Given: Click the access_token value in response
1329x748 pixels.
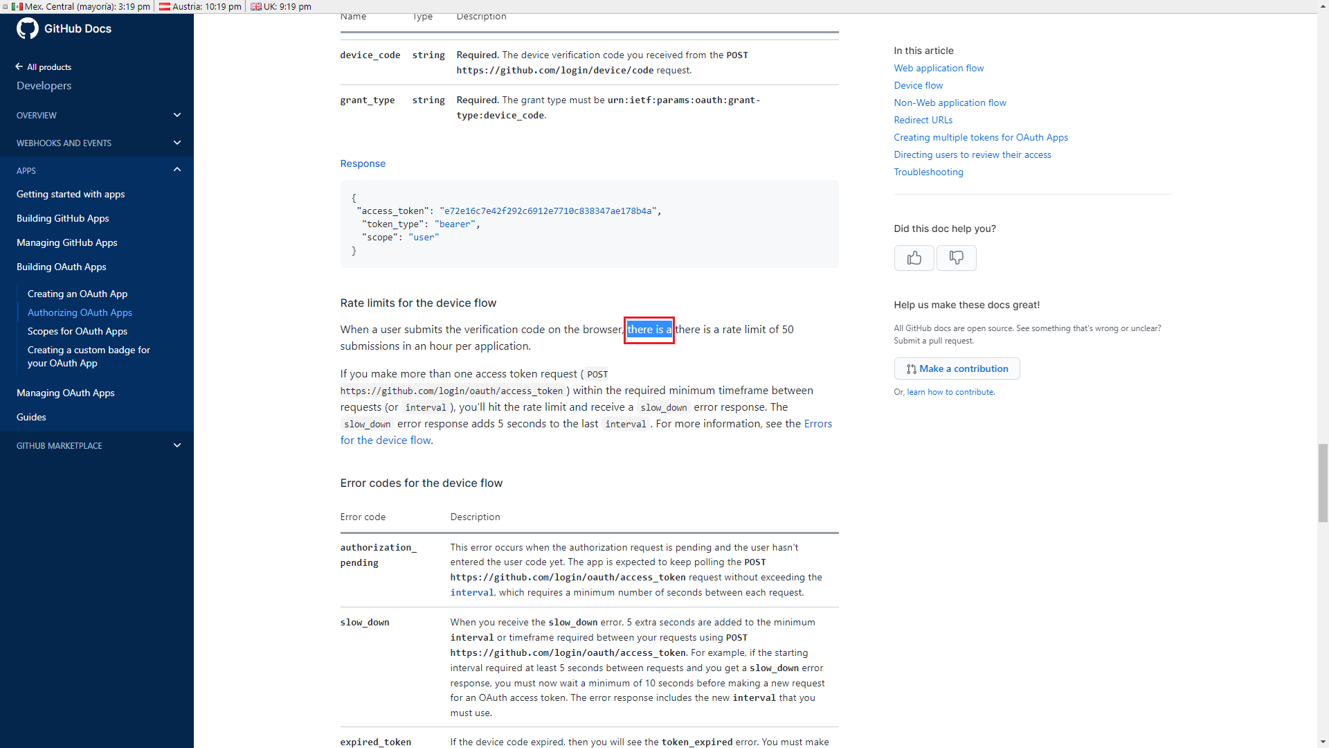Looking at the screenshot, I should coord(548,211).
